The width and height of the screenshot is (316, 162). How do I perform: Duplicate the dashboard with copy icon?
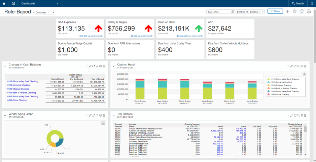click(x=302, y=11)
